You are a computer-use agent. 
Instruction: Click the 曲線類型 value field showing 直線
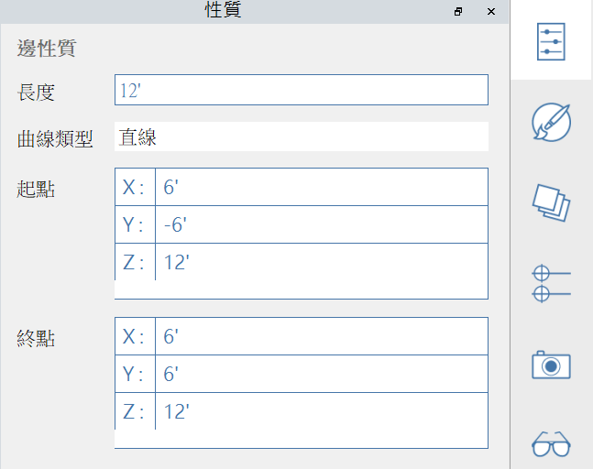[302, 137]
